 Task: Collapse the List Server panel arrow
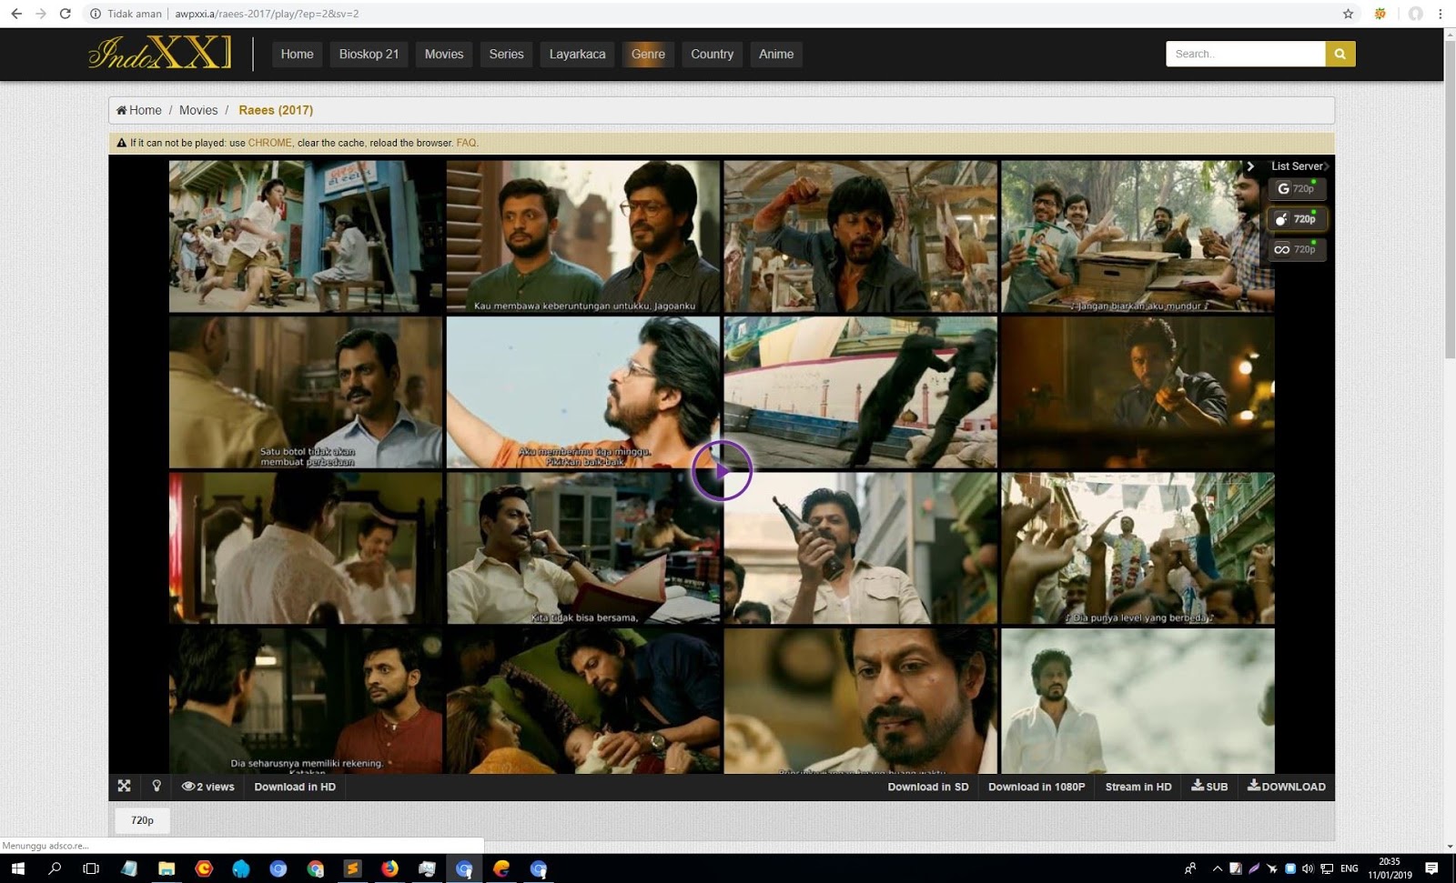(x=1250, y=166)
